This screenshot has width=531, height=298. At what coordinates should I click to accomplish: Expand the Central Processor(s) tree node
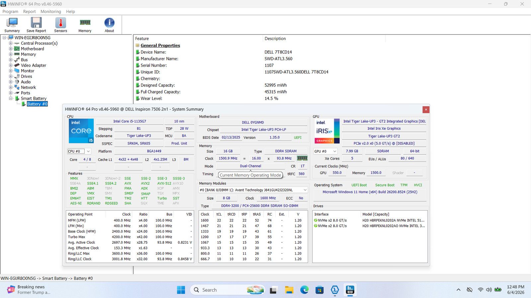coord(11,43)
